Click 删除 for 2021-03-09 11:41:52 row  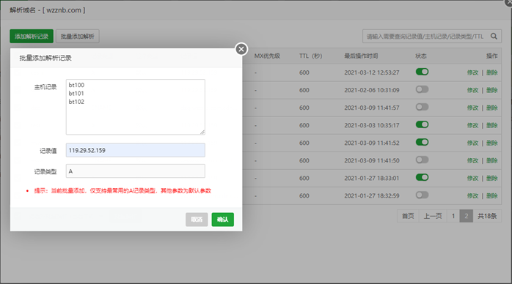pyautogui.click(x=492, y=143)
